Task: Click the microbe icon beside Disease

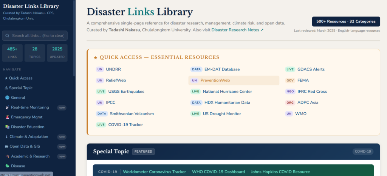Action: click(x=7, y=166)
